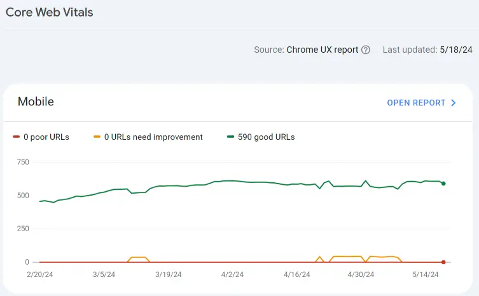This screenshot has width=479, height=296.
Task: Toggle the "0 poor URLs" legend label
Action: [x=46, y=137]
